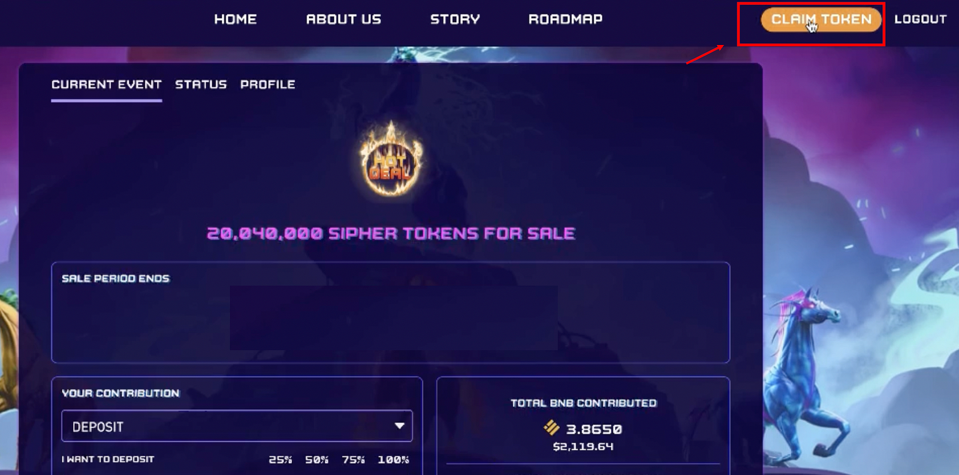
Task: Switch to the Status tab
Action: pyautogui.click(x=201, y=84)
